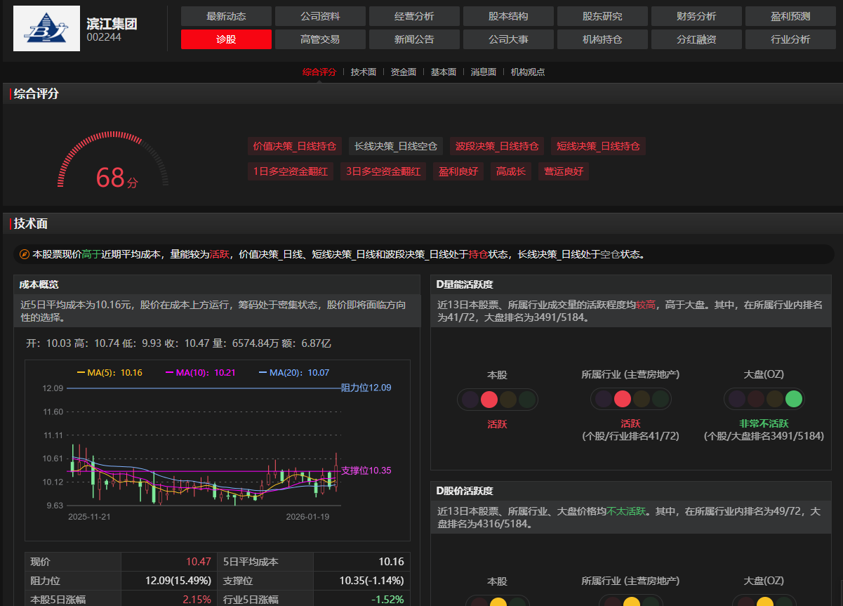The width and height of the screenshot is (843, 606).
Task: Open 分红融资 tab
Action: click(696, 39)
